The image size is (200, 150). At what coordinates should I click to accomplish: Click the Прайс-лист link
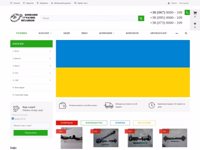(x=82, y=3)
